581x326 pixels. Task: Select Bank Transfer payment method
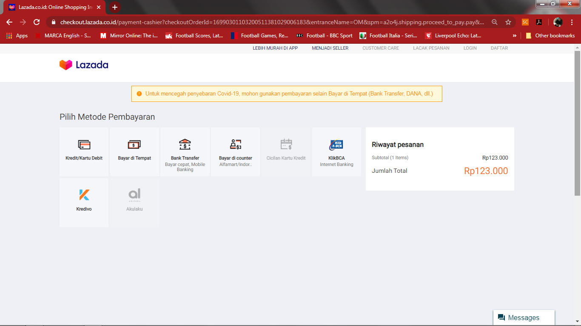tap(185, 152)
